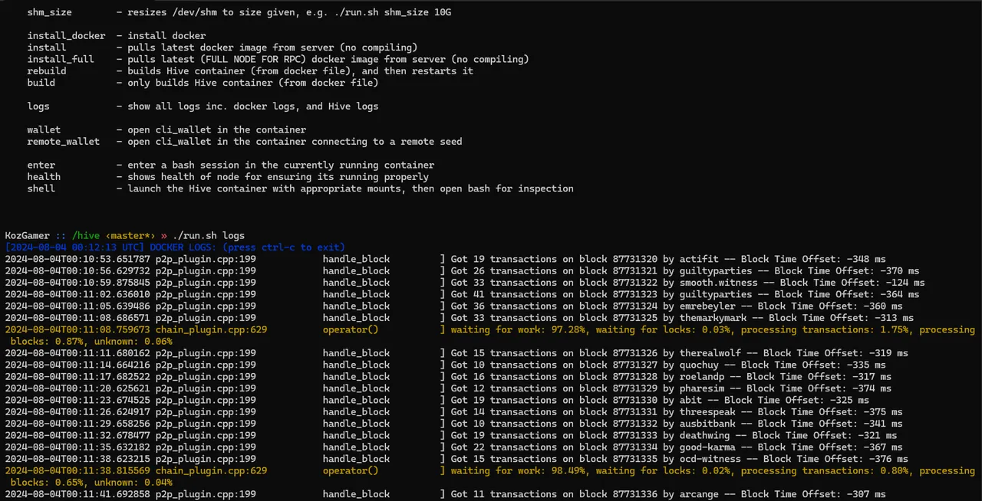Click the 'shell' command name
The width and height of the screenshot is (982, 501).
point(41,188)
